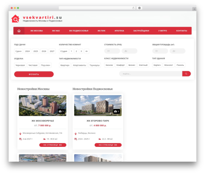This screenshot has height=174, width=205.
Task: Click 'На страницу ЖК' for ЖК Москворечье
Action: click(x=53, y=145)
